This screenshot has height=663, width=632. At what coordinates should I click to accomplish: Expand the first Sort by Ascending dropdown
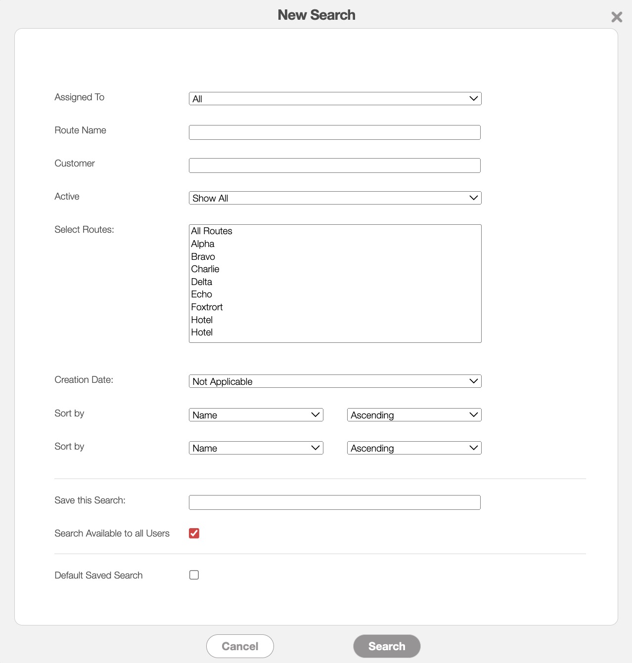[414, 415]
